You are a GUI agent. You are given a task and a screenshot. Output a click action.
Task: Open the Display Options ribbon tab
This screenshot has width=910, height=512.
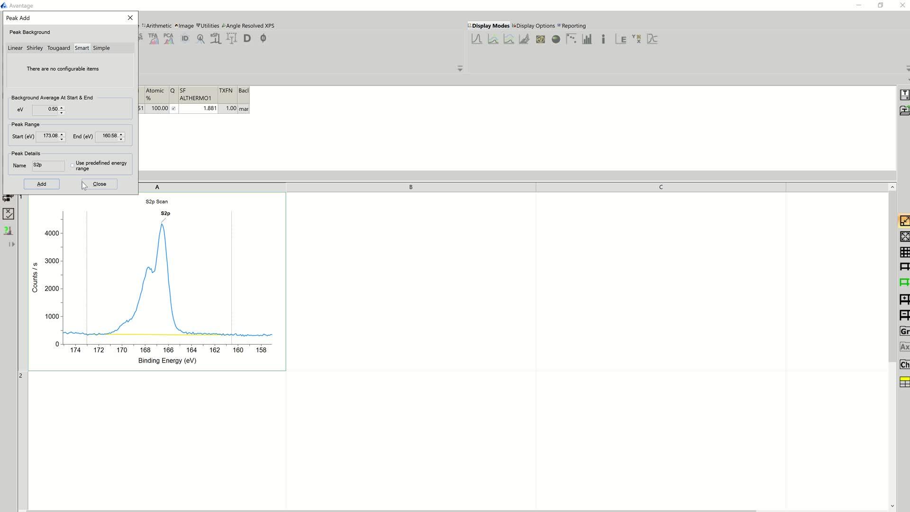point(535,26)
